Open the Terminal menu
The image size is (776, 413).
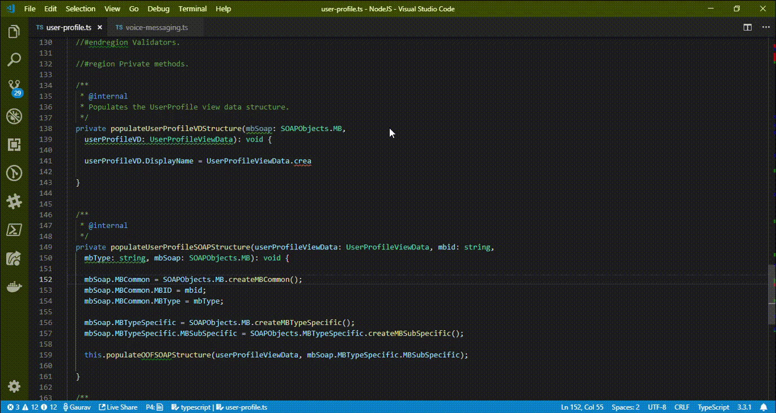pos(192,8)
